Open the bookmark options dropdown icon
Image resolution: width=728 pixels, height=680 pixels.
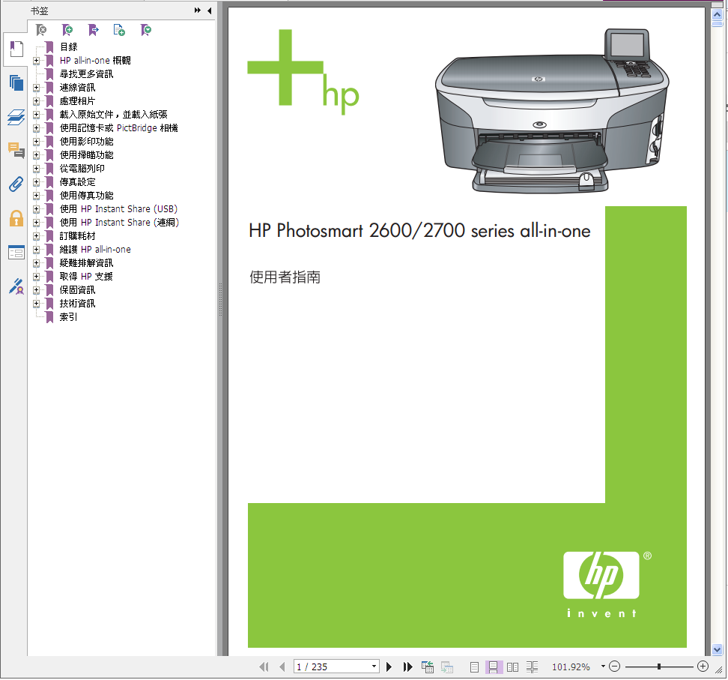[146, 30]
